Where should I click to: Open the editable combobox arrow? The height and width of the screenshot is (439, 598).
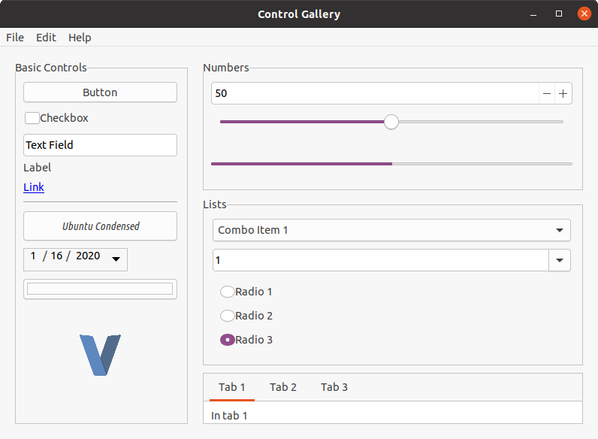560,260
